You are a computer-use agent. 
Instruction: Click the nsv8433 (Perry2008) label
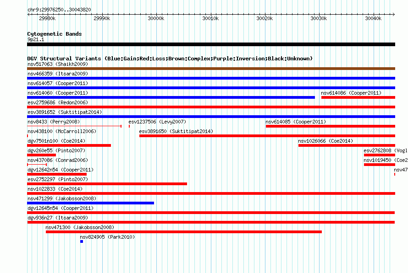pyautogui.click(x=54, y=122)
